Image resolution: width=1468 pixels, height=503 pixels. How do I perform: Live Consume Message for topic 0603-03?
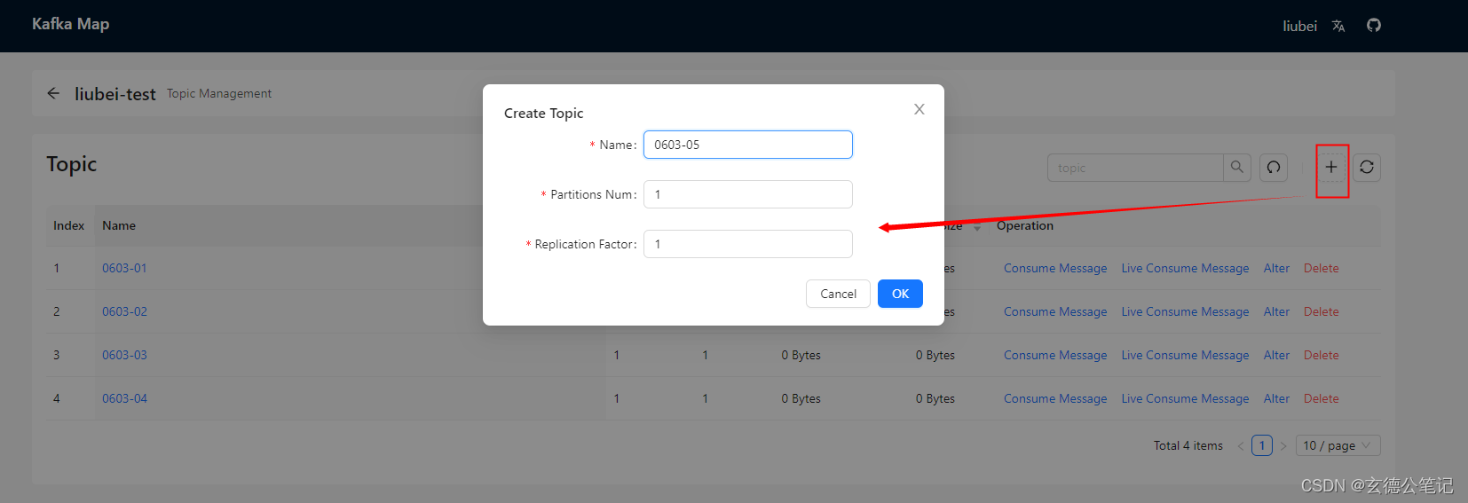point(1185,355)
